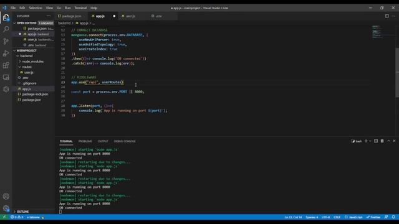The width and height of the screenshot is (399, 224).
Task: Collapse the routes folder
Action: 34,67
